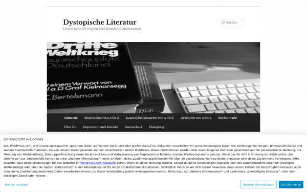Go to the Startseite menu item
Image resolution: width=307 pixels, height=192 pixels.
pyautogui.click(x=71, y=118)
